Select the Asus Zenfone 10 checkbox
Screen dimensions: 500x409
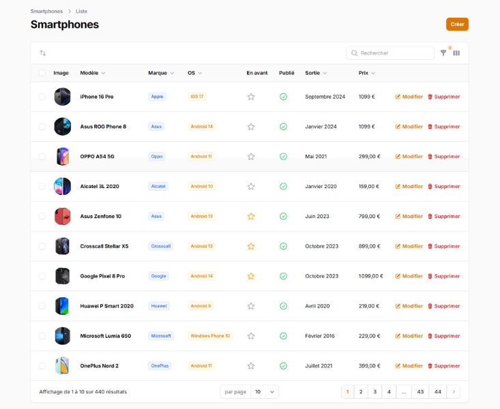click(42, 216)
